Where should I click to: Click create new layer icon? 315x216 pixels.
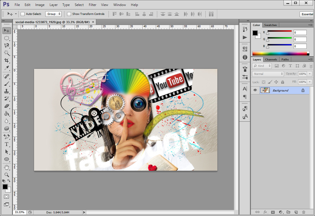296,212
